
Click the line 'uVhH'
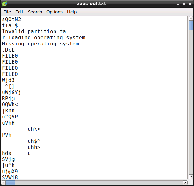pyautogui.click(x=8, y=123)
